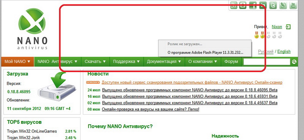The image size is (304, 140).
Task: Open the Facebook page icon
Action: pyautogui.click(x=253, y=5)
